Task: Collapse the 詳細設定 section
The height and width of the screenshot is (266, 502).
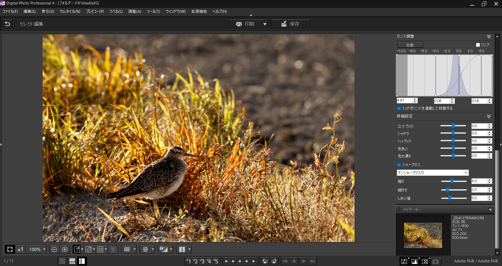Action: pyautogui.click(x=489, y=116)
